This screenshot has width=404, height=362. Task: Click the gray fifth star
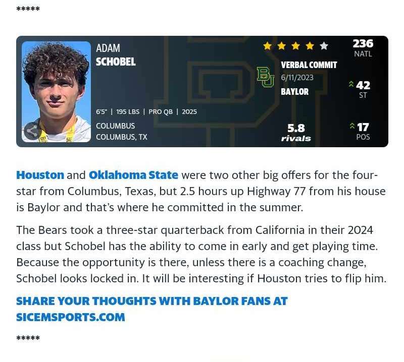tap(324, 46)
